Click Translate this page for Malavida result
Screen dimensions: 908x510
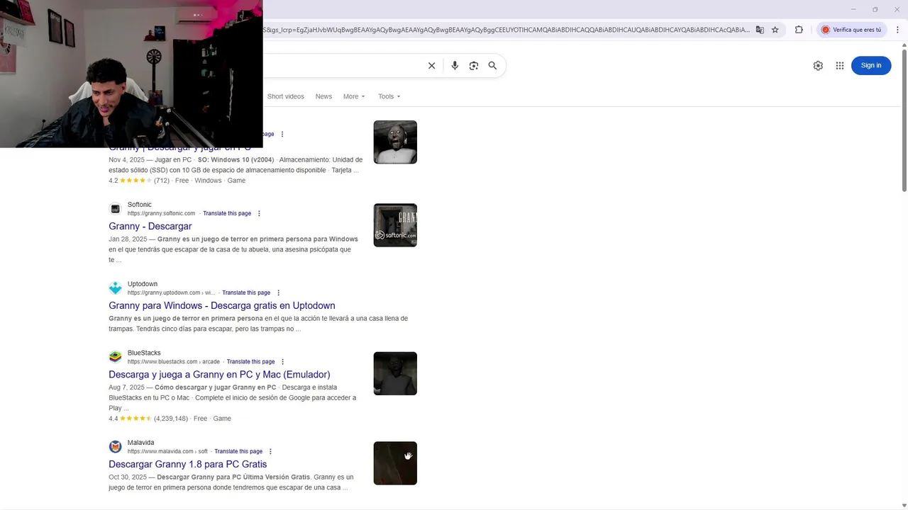pos(238,451)
